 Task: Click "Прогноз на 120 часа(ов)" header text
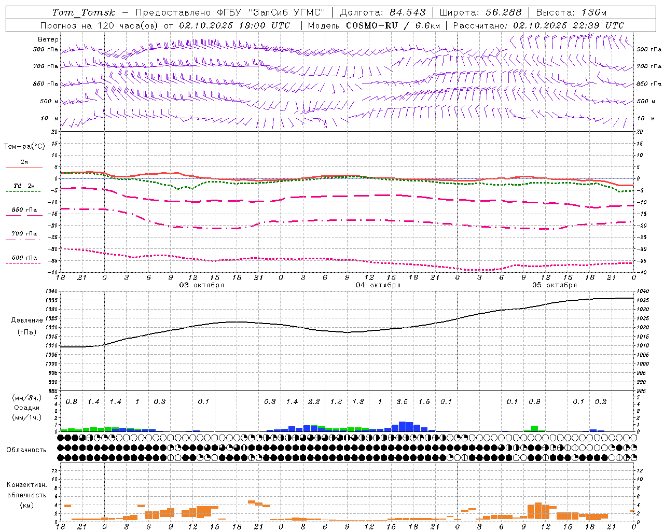coord(100,25)
